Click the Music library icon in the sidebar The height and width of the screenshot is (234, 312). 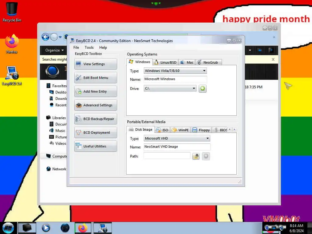tap(51, 130)
